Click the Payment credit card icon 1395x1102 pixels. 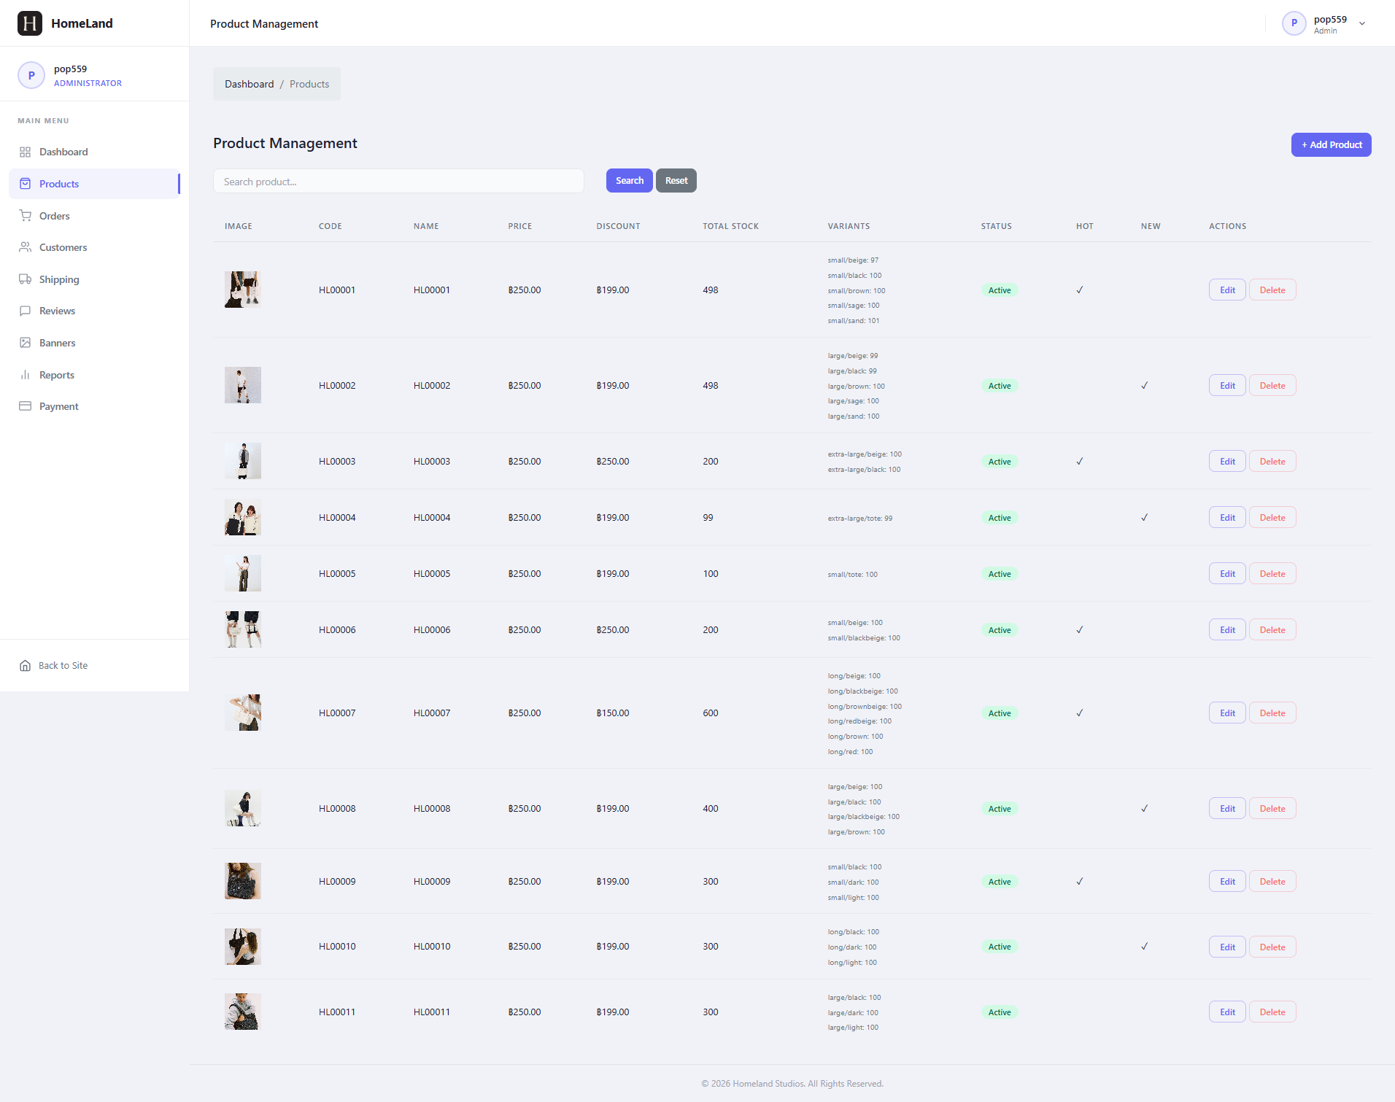25,406
